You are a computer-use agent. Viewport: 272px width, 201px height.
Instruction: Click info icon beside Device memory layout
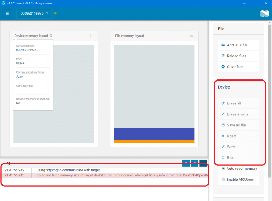pyautogui.click(x=51, y=36)
